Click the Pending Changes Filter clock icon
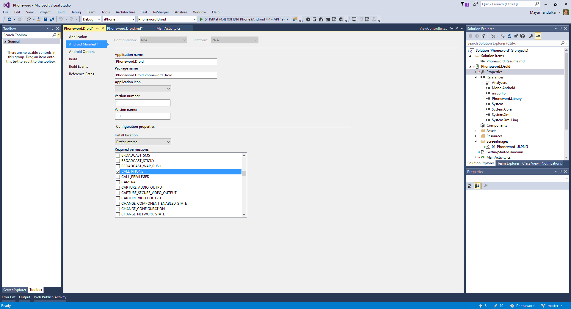Screen dimensions: 571x309 click(x=493, y=36)
